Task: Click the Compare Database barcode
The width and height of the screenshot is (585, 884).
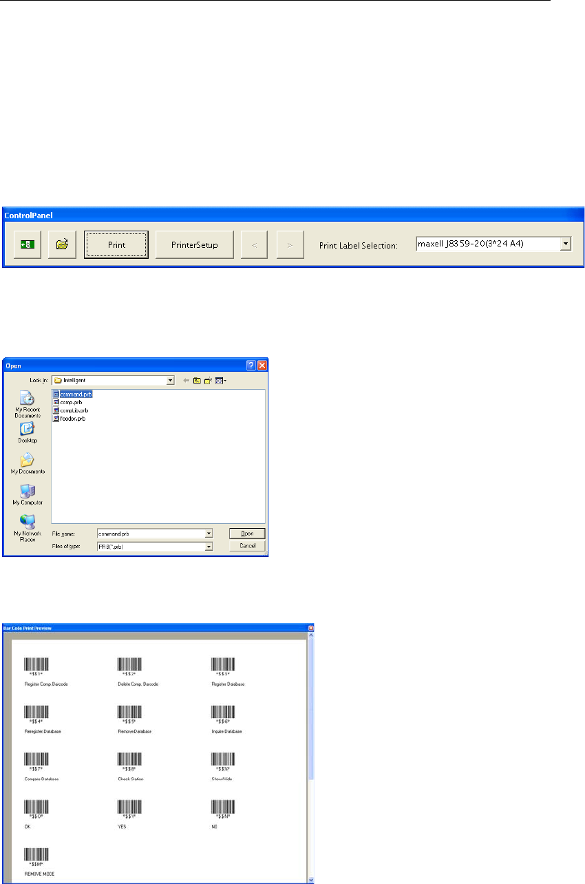Action: click(x=36, y=759)
